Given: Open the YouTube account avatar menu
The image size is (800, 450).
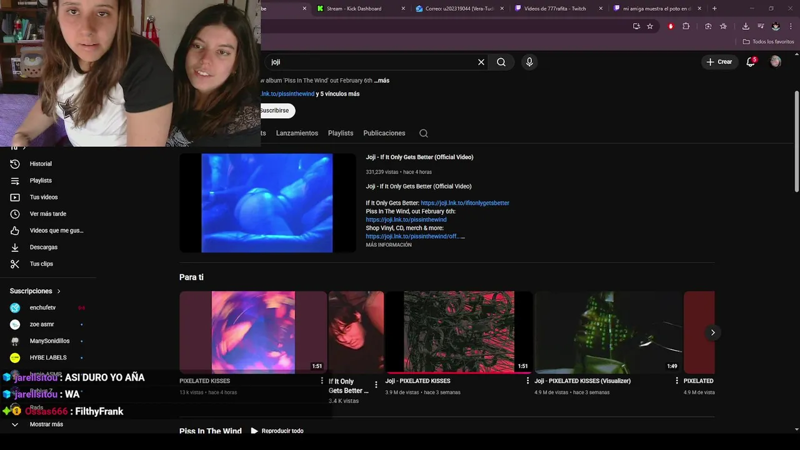Looking at the screenshot, I should click(776, 61).
